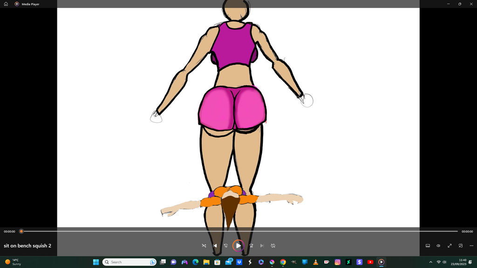Go to the previous track
This screenshot has height=268, width=477.
(x=215, y=246)
